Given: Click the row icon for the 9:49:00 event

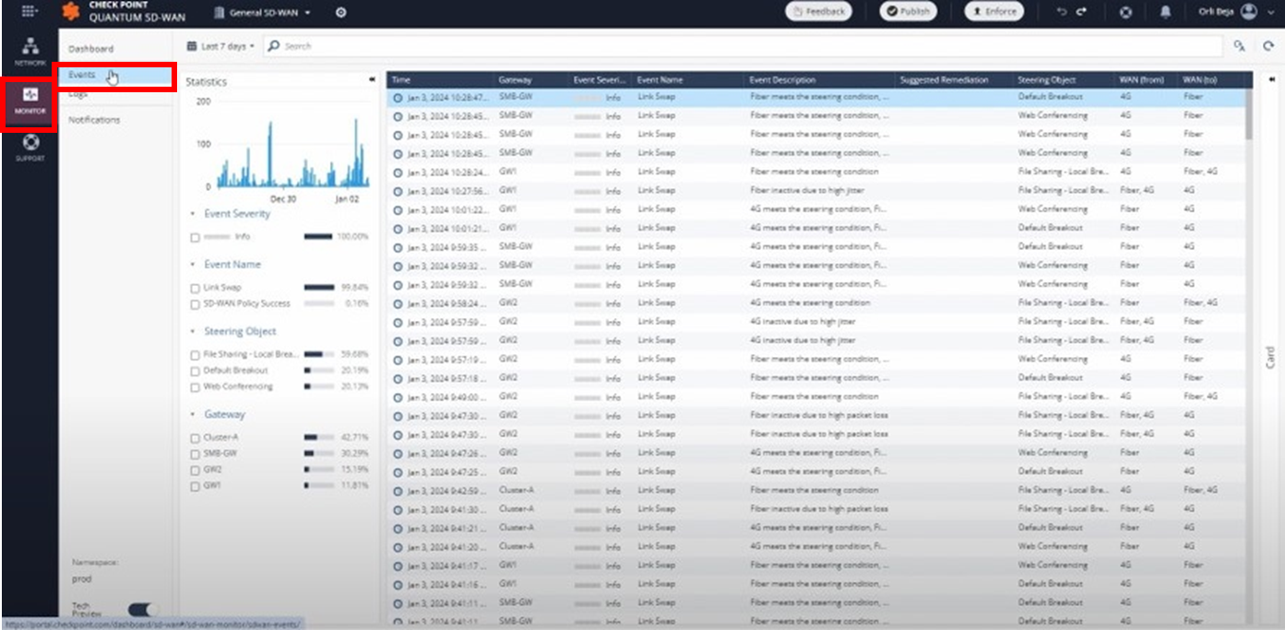Looking at the screenshot, I should 399,398.
